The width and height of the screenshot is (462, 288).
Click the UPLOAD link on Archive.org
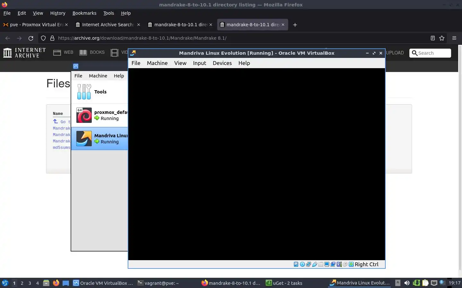click(395, 53)
